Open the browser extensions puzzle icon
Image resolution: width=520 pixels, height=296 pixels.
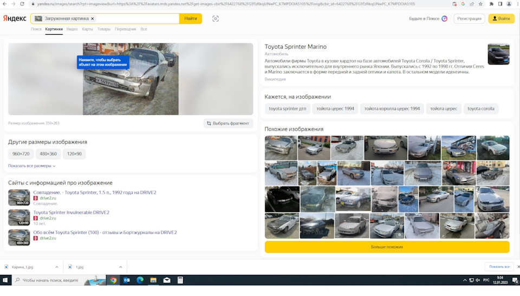[491, 4]
